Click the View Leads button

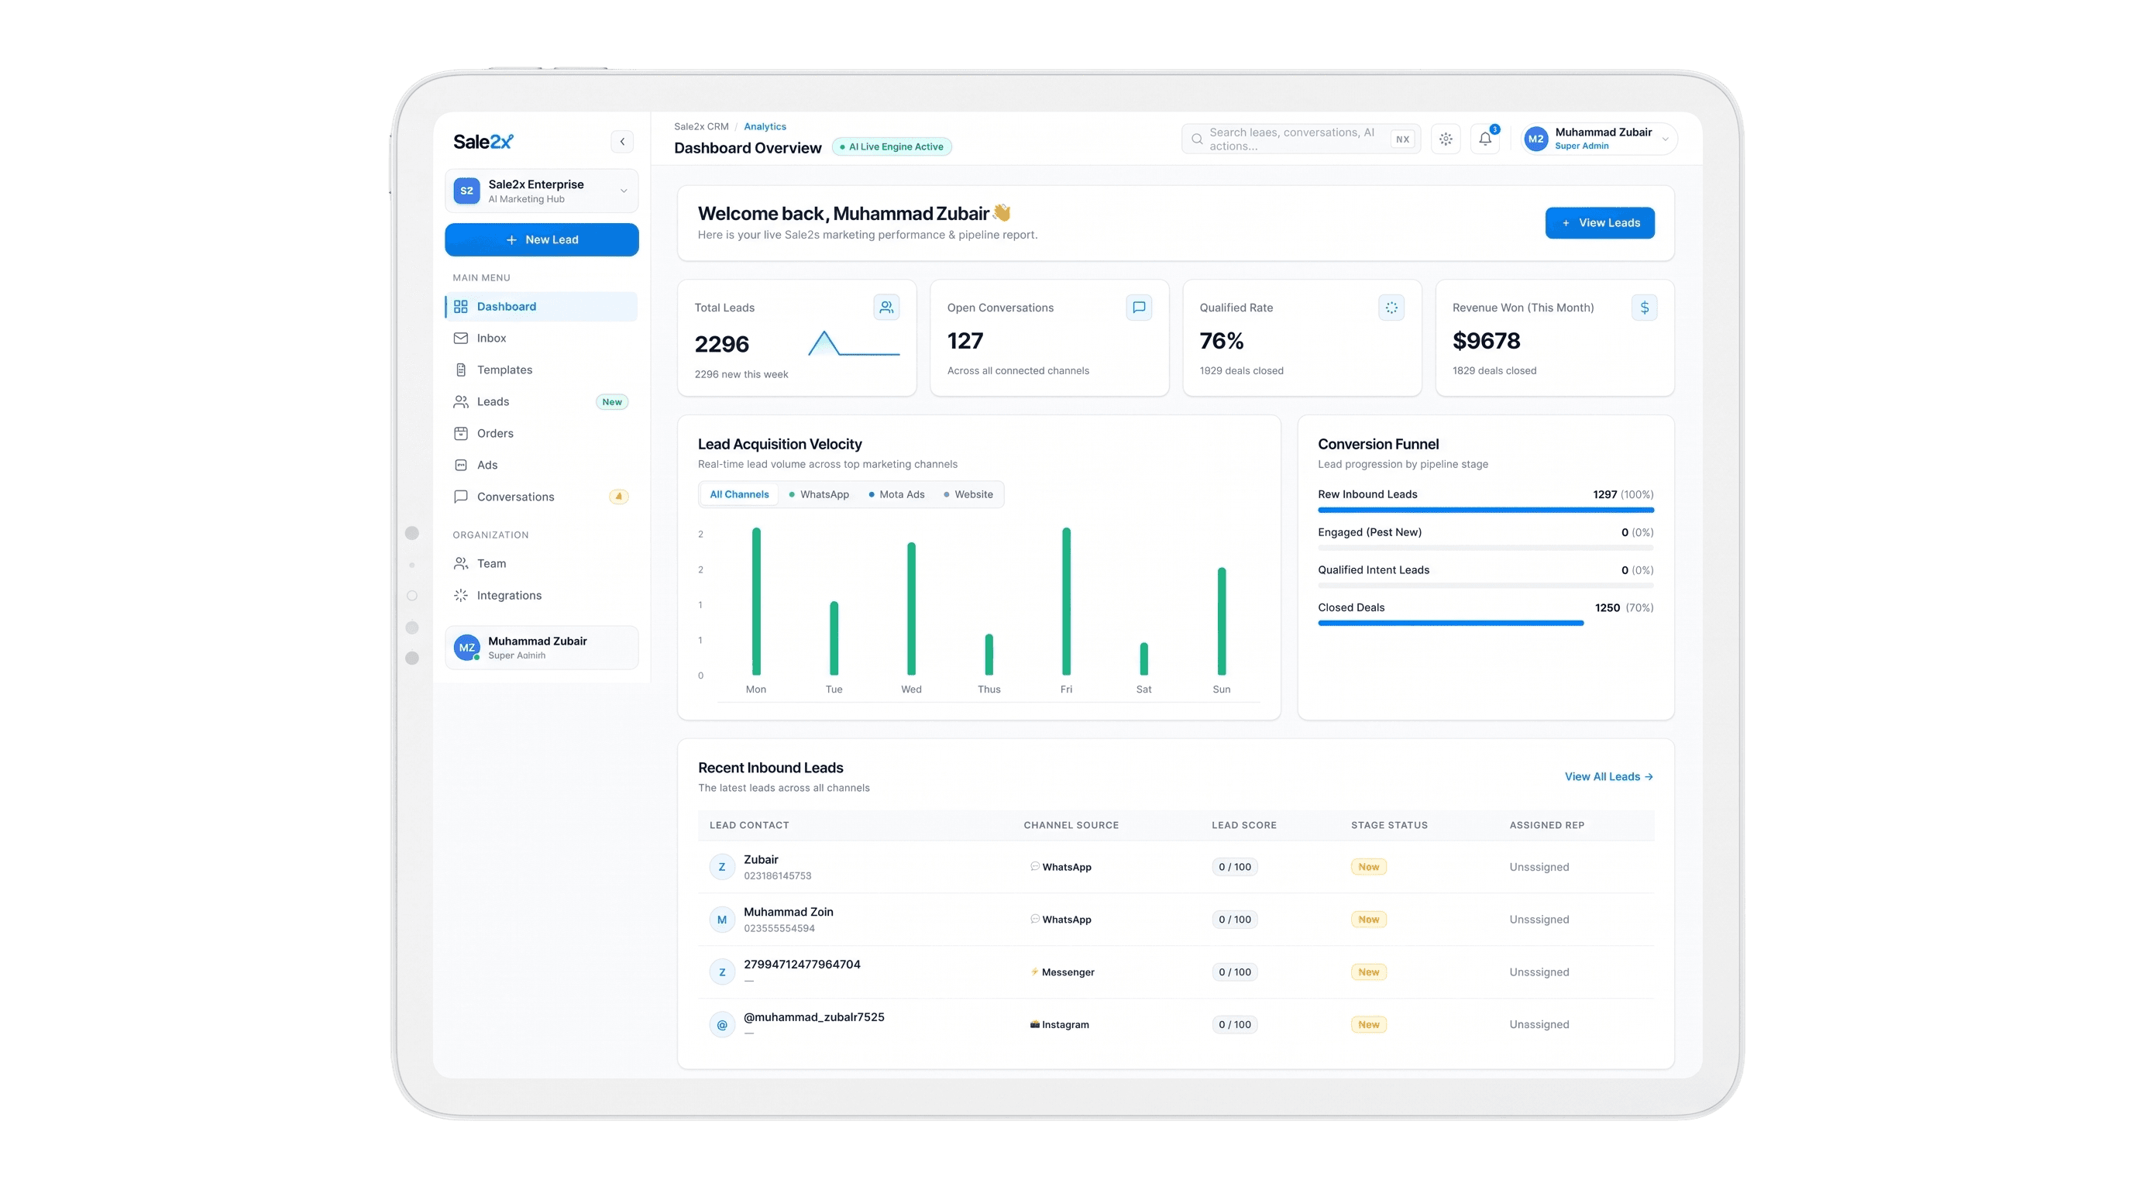pos(1600,222)
